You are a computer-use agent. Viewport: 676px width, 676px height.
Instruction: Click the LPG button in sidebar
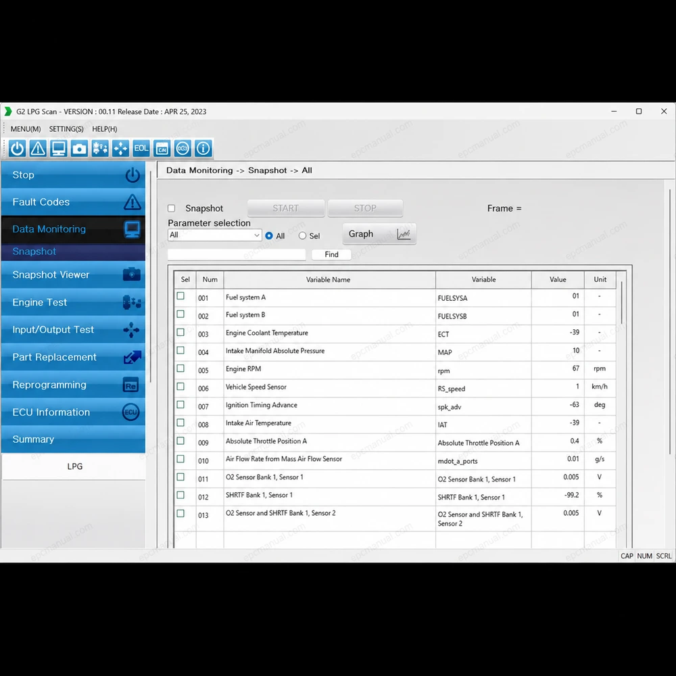(74, 466)
